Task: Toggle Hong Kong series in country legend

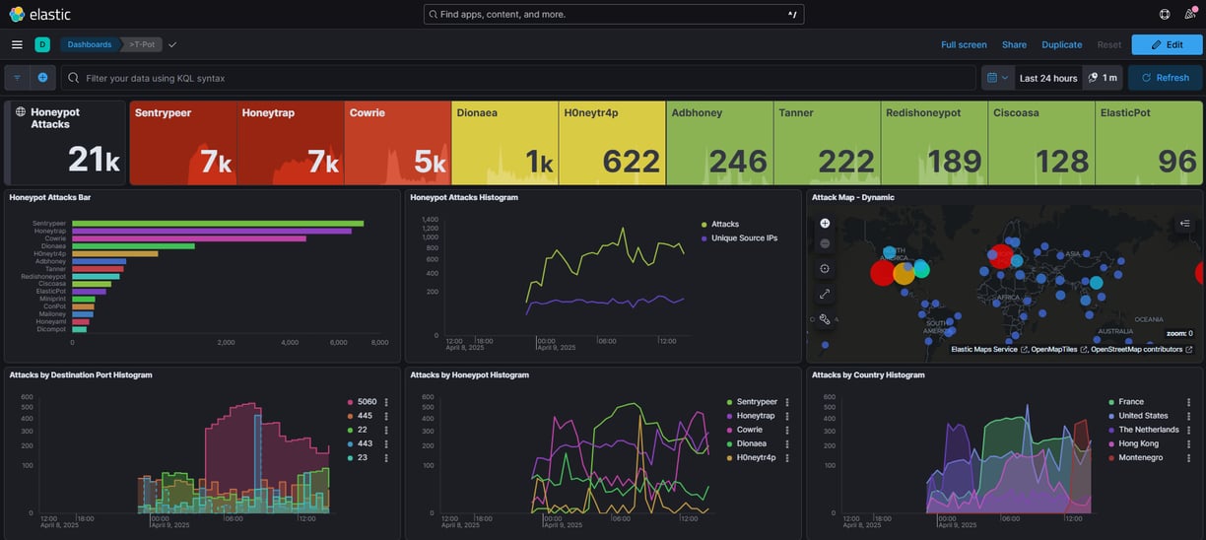Action: [x=1138, y=443]
